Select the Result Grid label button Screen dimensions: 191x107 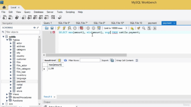tap(50, 60)
